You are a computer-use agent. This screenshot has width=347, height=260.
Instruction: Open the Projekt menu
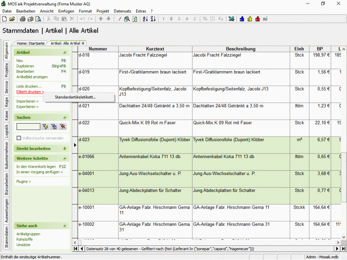[103, 11]
